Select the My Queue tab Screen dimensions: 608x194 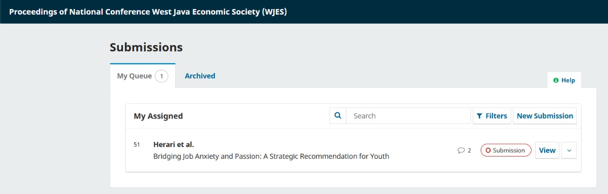134,76
